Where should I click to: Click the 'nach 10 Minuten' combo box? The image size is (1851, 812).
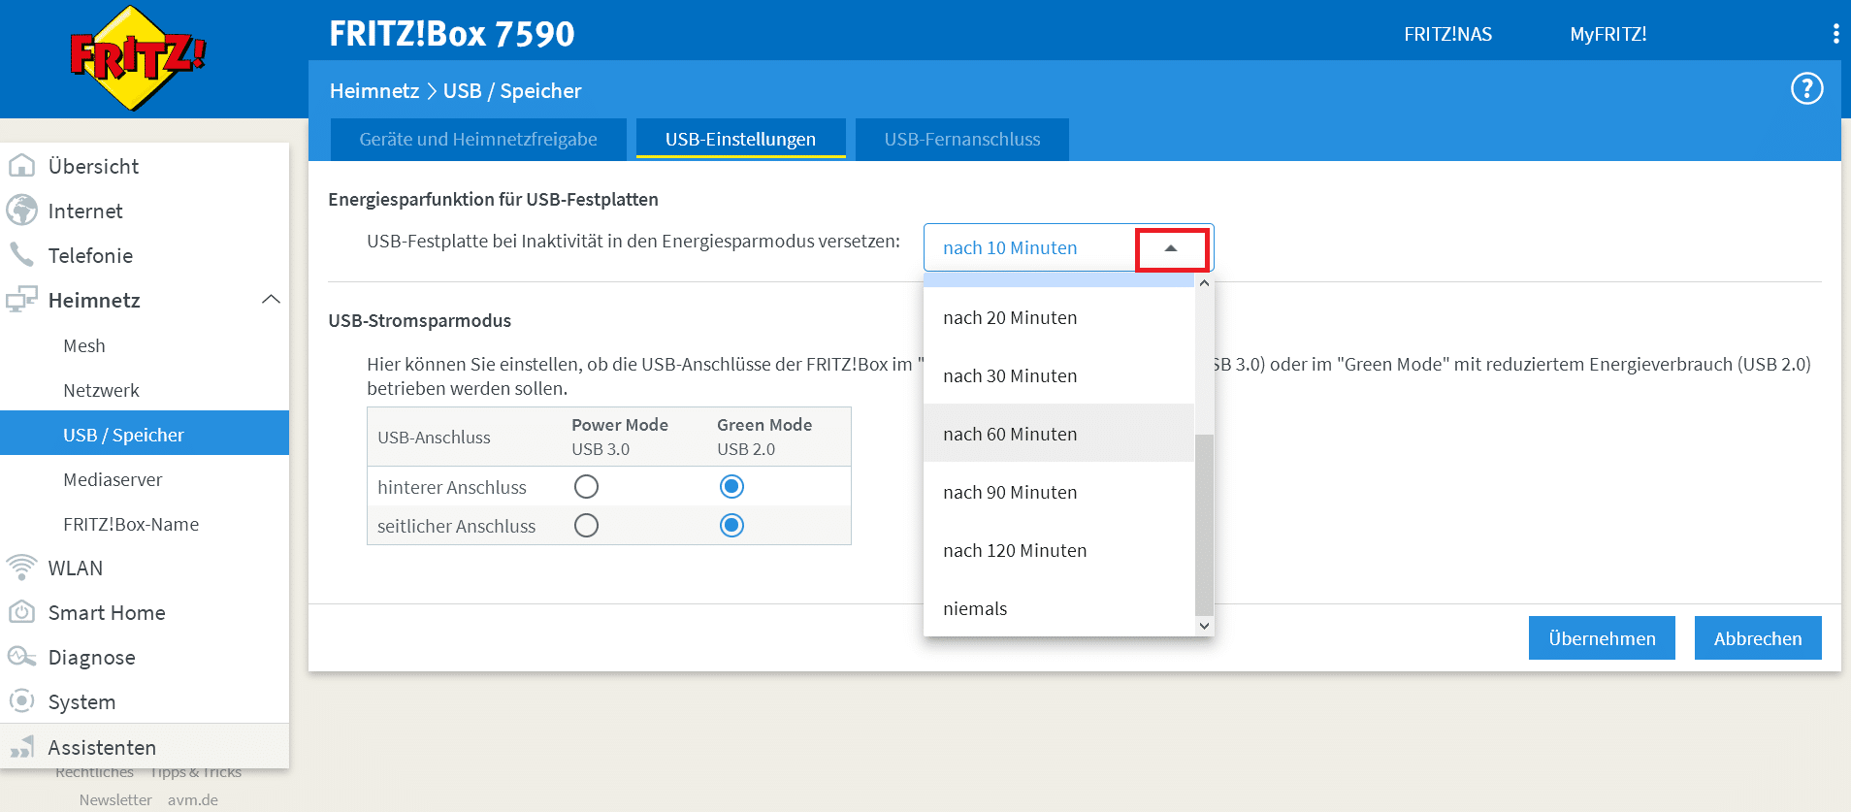click(x=1068, y=248)
